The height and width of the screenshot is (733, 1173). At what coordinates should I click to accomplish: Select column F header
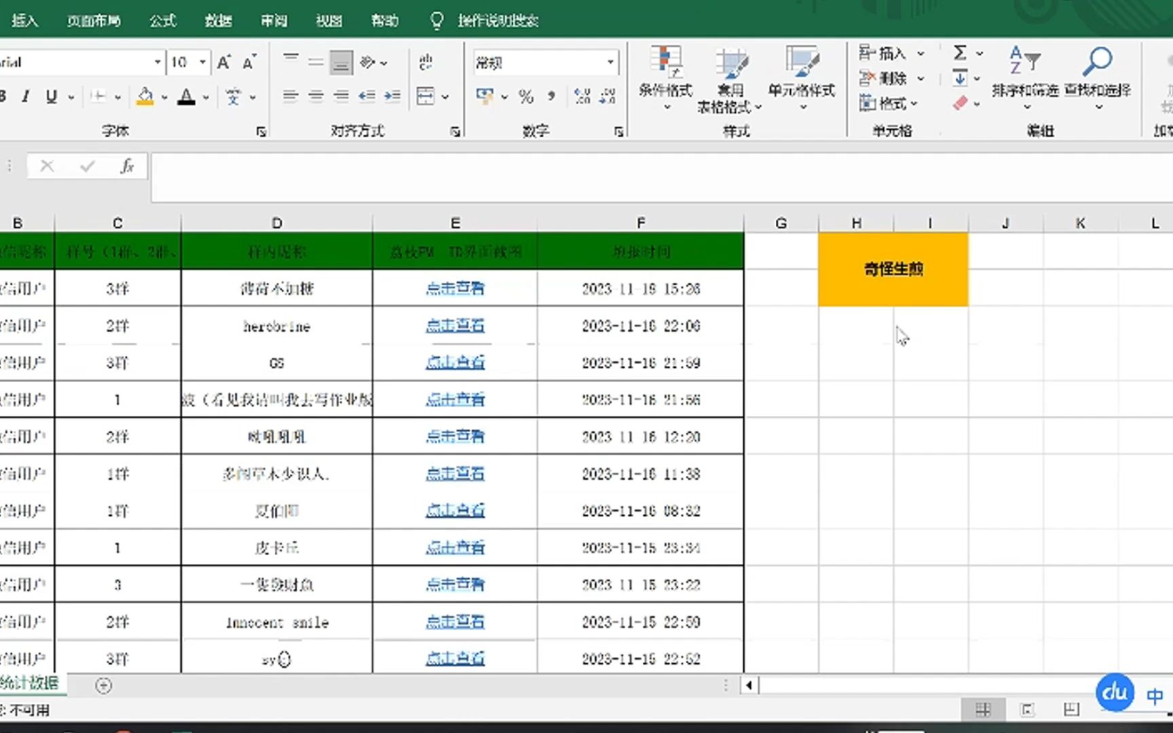pyautogui.click(x=641, y=223)
